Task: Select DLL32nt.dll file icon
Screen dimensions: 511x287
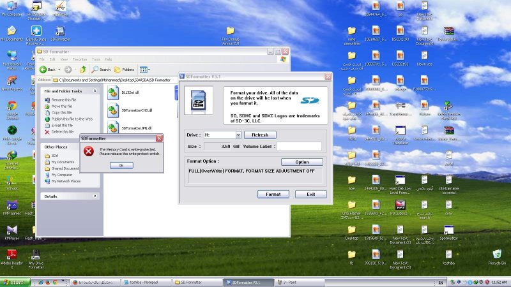Action: pyautogui.click(x=113, y=92)
